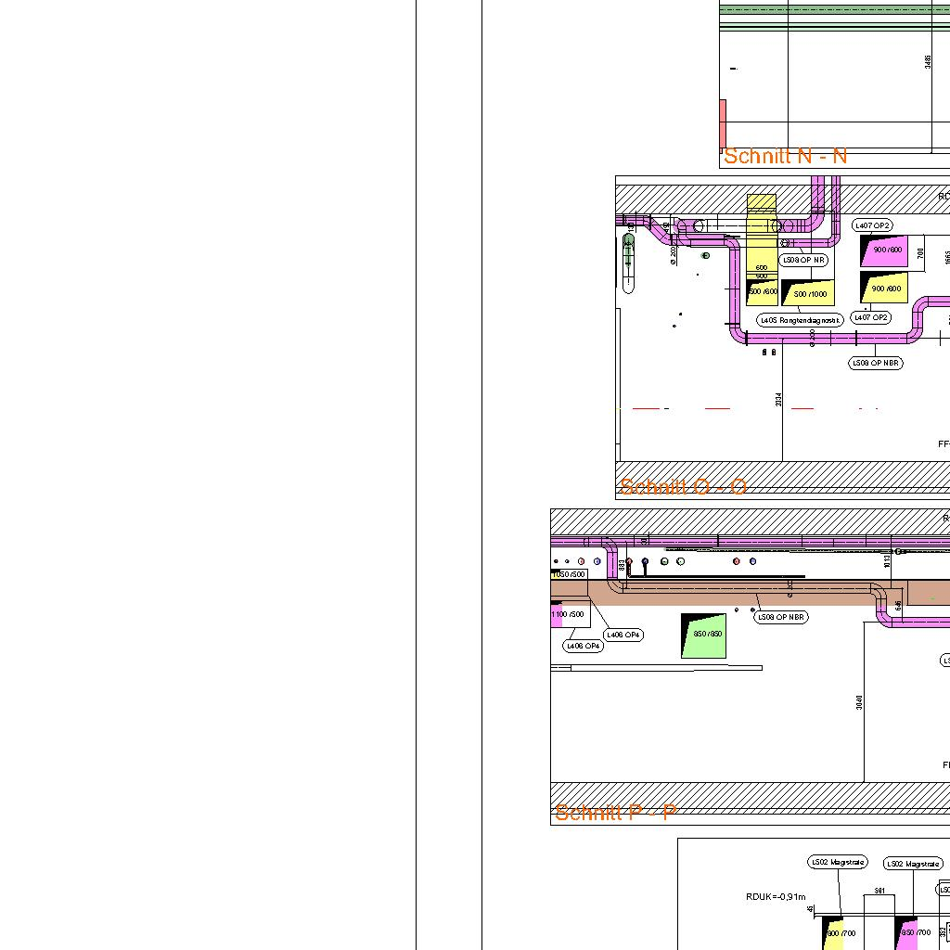This screenshot has width=950, height=950.
Task: Click the 700 dimension beside magenta duct
Action: click(920, 252)
